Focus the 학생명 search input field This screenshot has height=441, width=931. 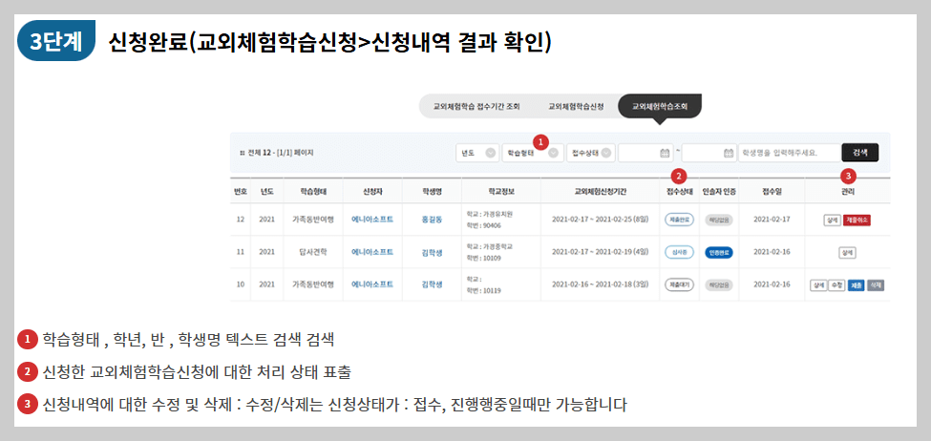click(x=789, y=153)
